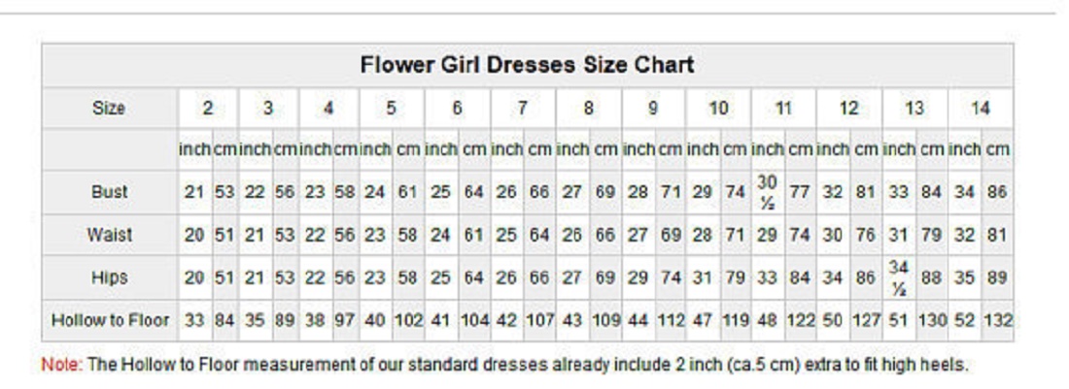Select the 34 ½ hips measurement cell
Image resolution: width=1069 pixels, height=389 pixels.
tap(898, 277)
